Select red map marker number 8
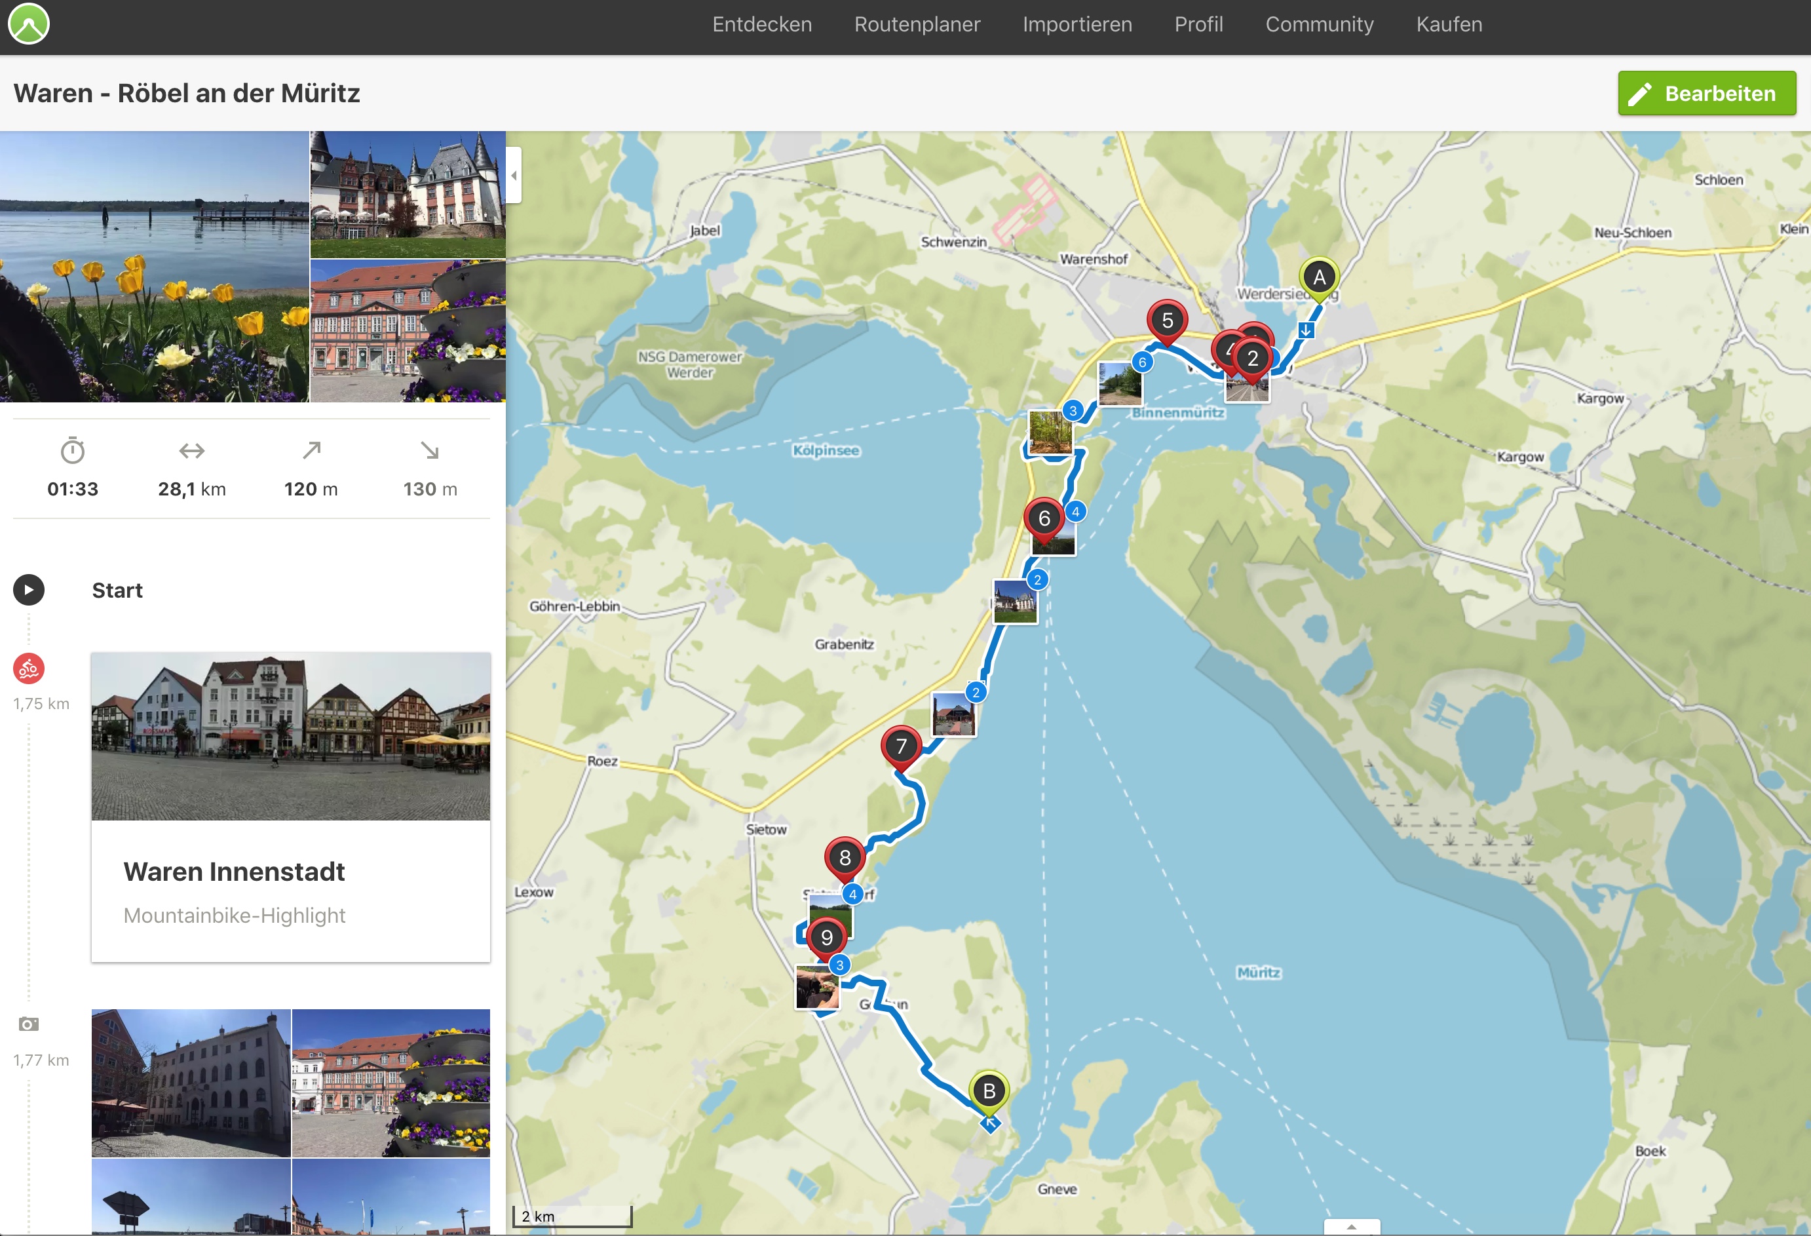 point(845,858)
